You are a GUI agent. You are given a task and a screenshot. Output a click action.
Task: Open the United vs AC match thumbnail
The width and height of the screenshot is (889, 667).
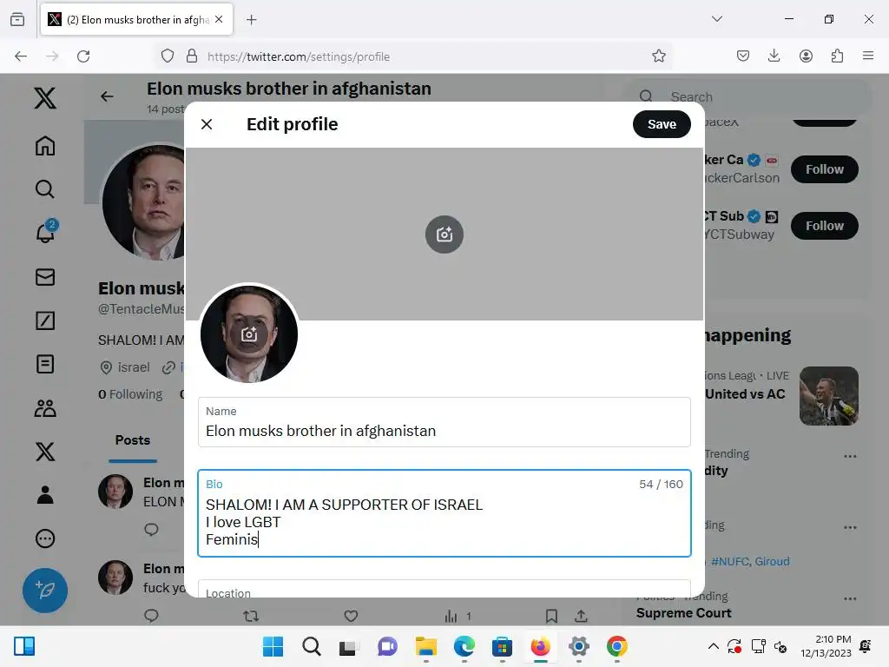[x=829, y=396]
